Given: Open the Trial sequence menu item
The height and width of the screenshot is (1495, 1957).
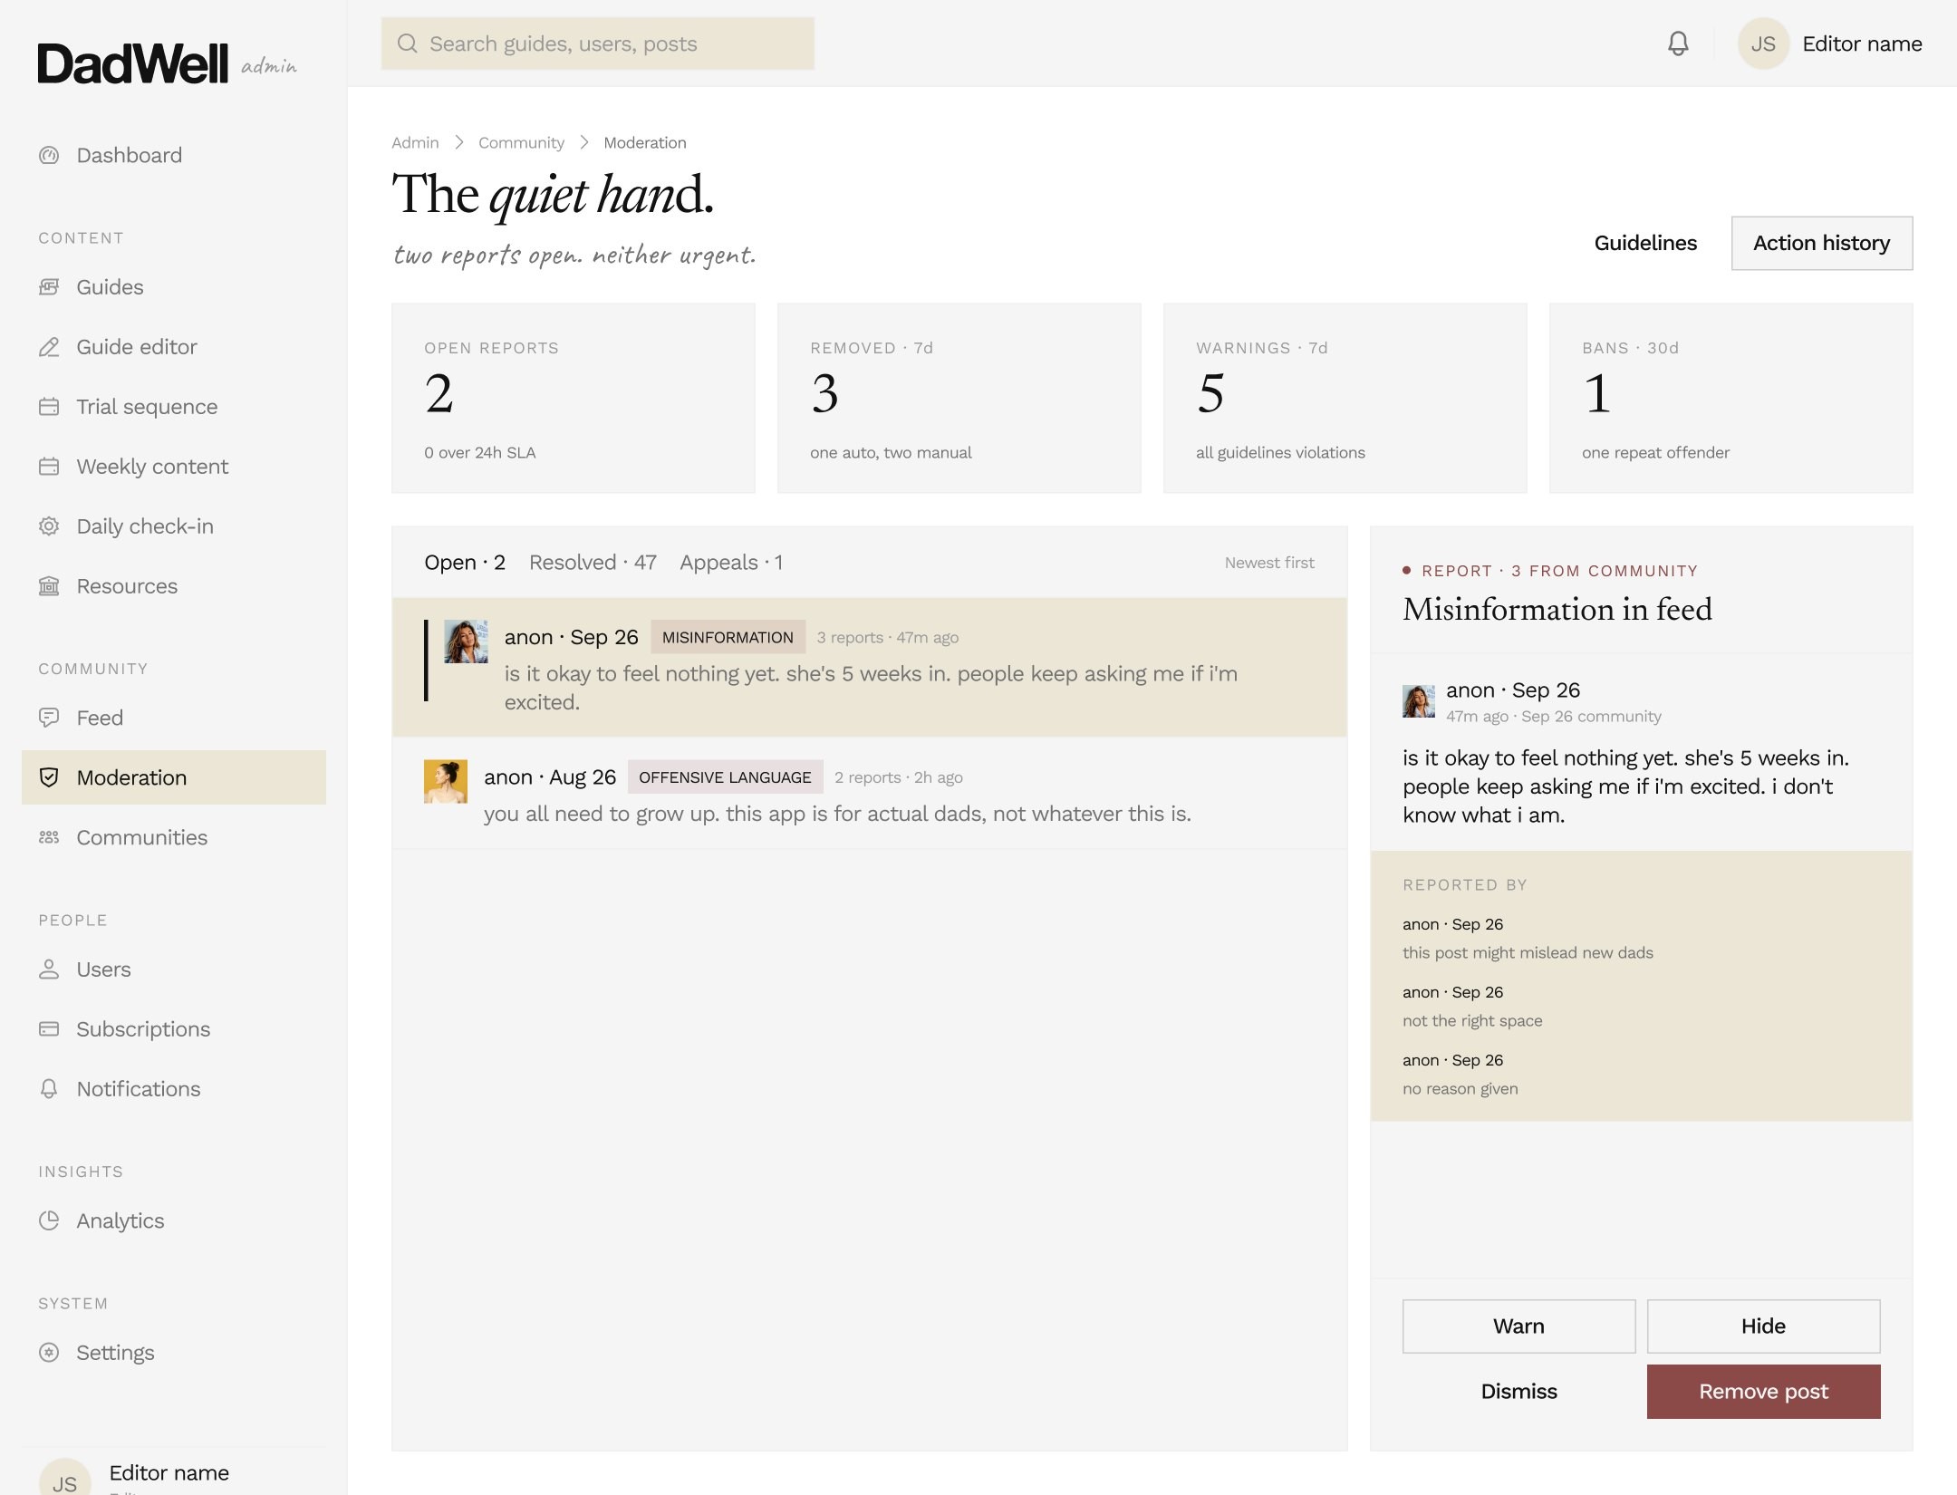Looking at the screenshot, I should [174, 407].
